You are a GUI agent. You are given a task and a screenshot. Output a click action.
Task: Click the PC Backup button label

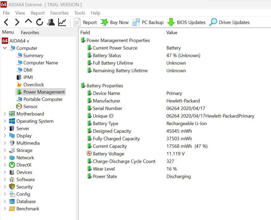(153, 22)
